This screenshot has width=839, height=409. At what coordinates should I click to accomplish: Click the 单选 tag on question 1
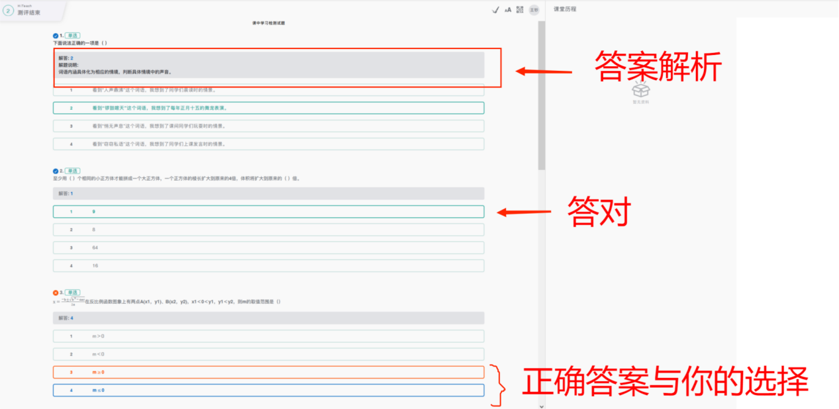click(x=72, y=35)
